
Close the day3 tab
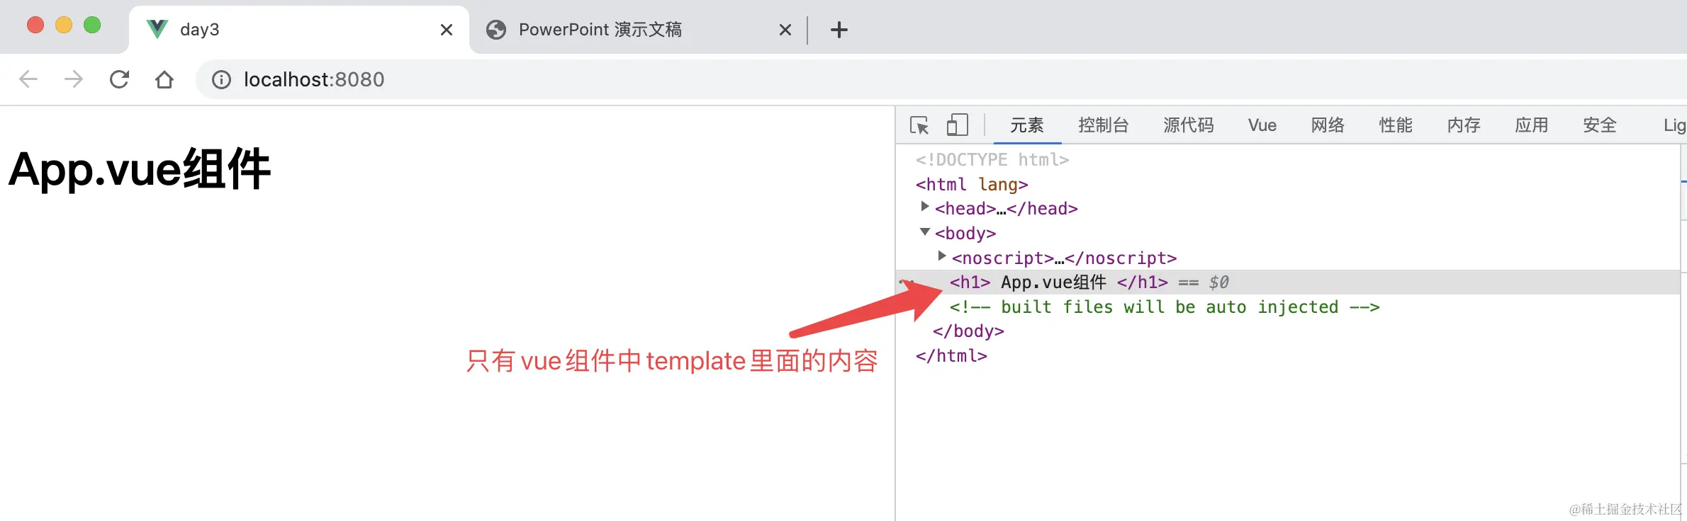[447, 30]
